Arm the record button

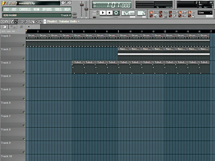click(x=116, y=13)
